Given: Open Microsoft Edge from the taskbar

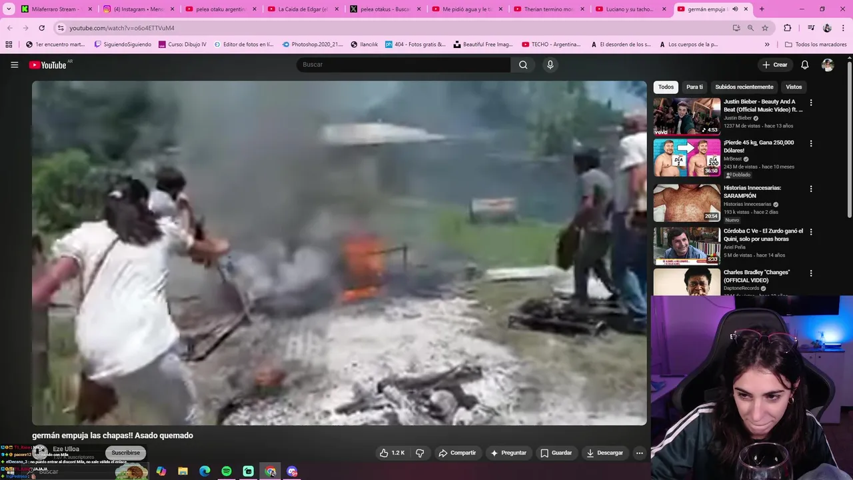Looking at the screenshot, I should (205, 471).
